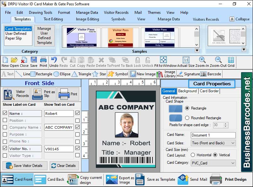
Task: Uncheck Visitor No. label checkbox
Action: (x=5, y=148)
